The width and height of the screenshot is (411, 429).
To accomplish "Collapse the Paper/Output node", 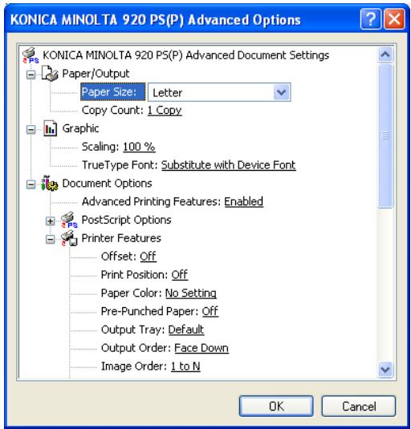I will click(31, 75).
